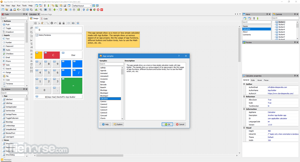Image resolution: width=300 pixels, height=162 pixels.
Task: Click the Controls panel search field
Action: point(285,18)
